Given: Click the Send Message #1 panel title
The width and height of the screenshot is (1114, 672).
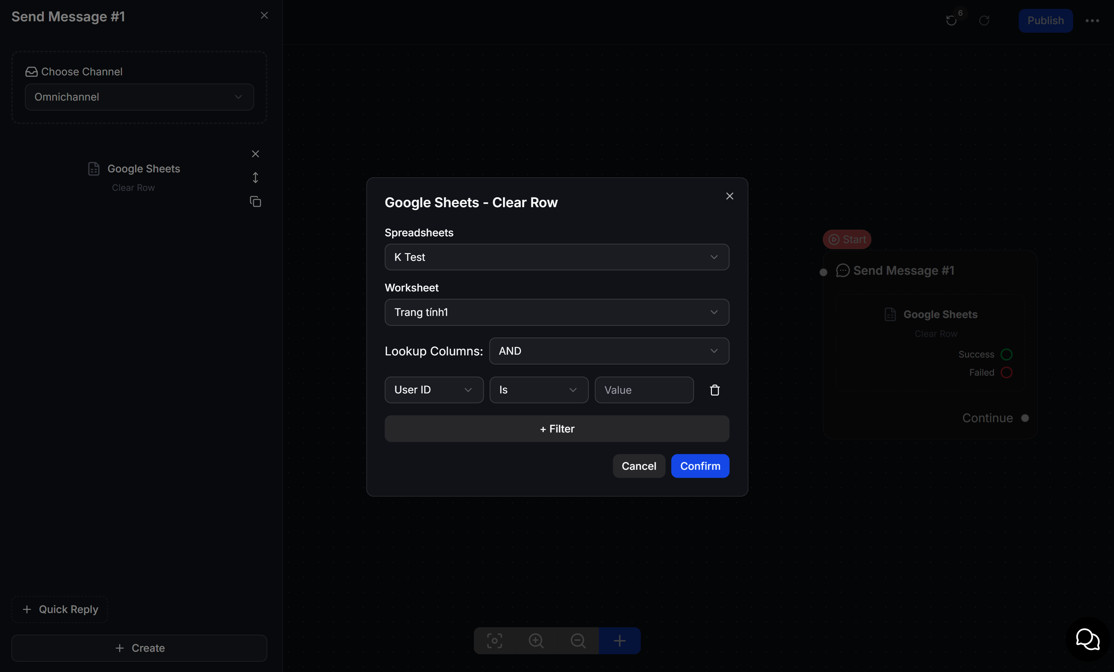Looking at the screenshot, I should [68, 17].
